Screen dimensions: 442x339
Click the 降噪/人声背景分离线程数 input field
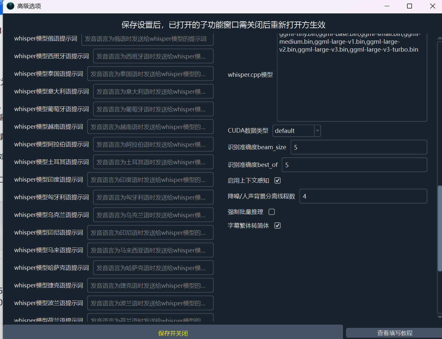[363, 196]
